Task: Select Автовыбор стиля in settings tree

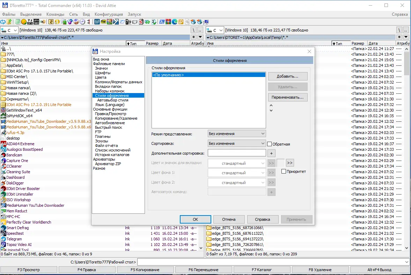Action: [113, 100]
